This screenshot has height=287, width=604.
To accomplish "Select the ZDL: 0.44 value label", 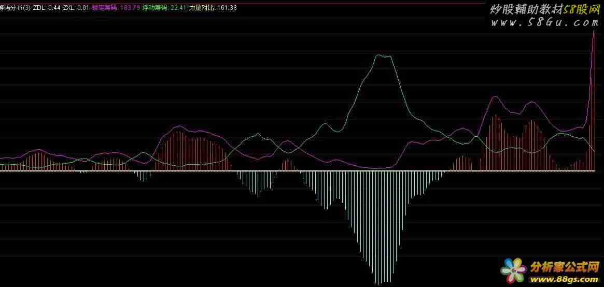I will click(x=47, y=8).
